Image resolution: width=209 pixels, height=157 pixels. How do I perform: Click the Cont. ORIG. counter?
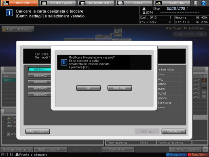click(x=156, y=17)
